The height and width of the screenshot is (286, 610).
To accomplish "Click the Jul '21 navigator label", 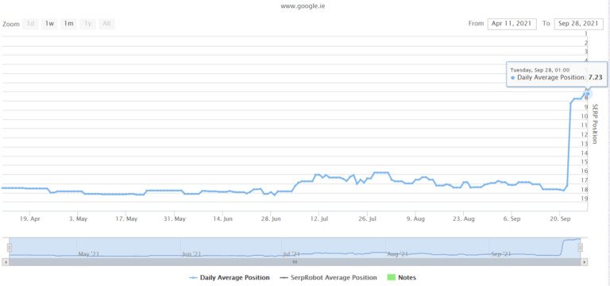I will pos(291,254).
